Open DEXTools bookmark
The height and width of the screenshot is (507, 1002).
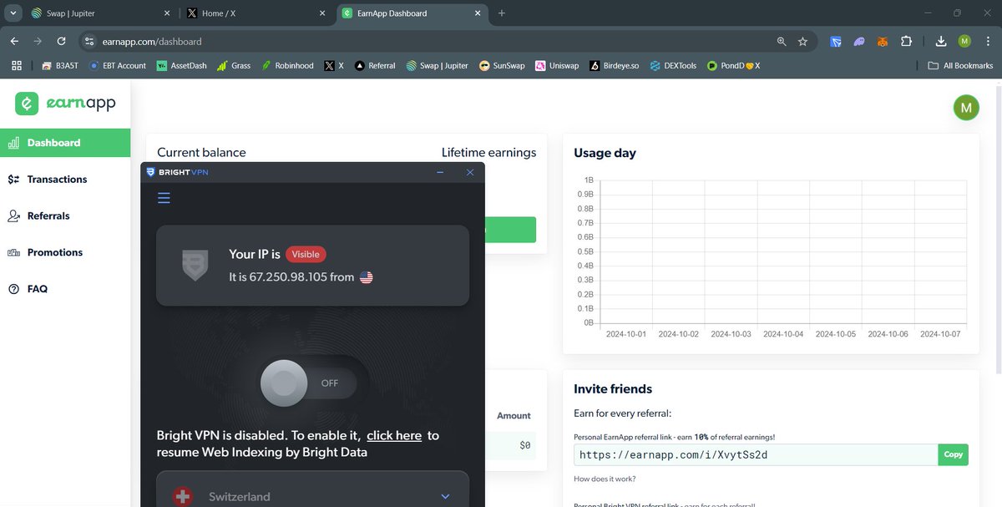[x=672, y=65]
